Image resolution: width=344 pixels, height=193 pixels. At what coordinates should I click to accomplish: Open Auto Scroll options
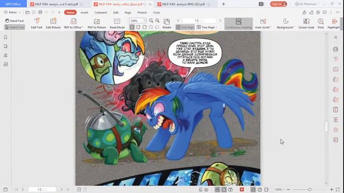tap(263, 24)
